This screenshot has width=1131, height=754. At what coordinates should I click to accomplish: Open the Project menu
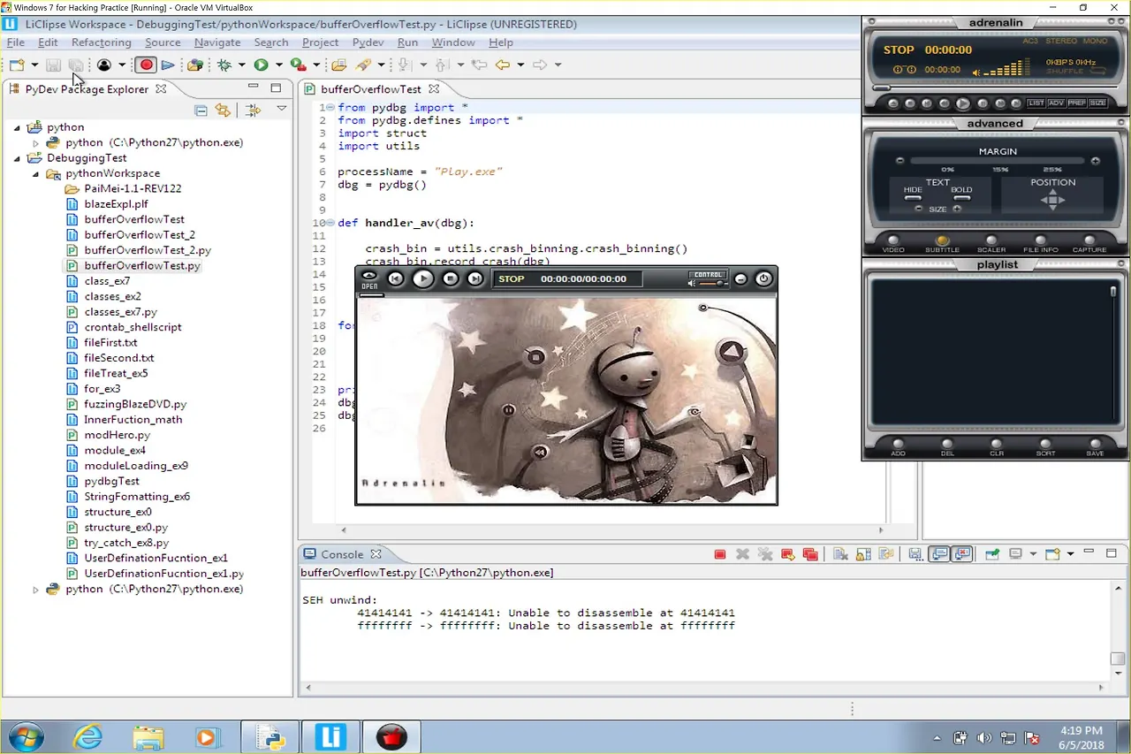pos(320,42)
